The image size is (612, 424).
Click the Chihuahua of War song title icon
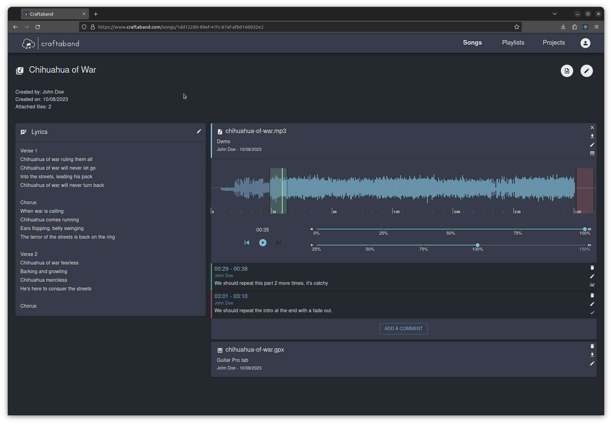click(x=20, y=71)
